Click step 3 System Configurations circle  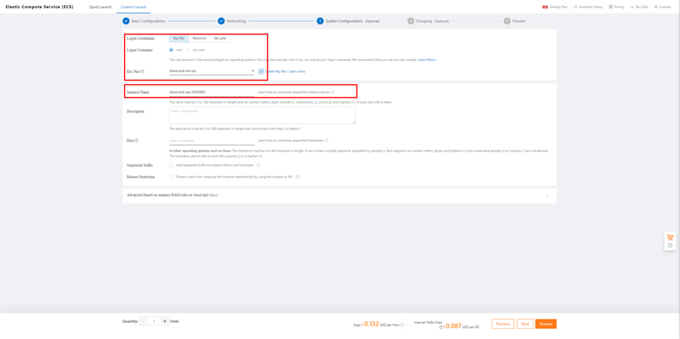[x=320, y=21]
